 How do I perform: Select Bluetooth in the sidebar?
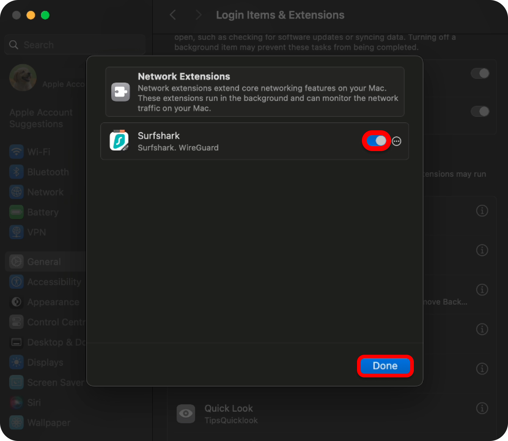pos(48,172)
